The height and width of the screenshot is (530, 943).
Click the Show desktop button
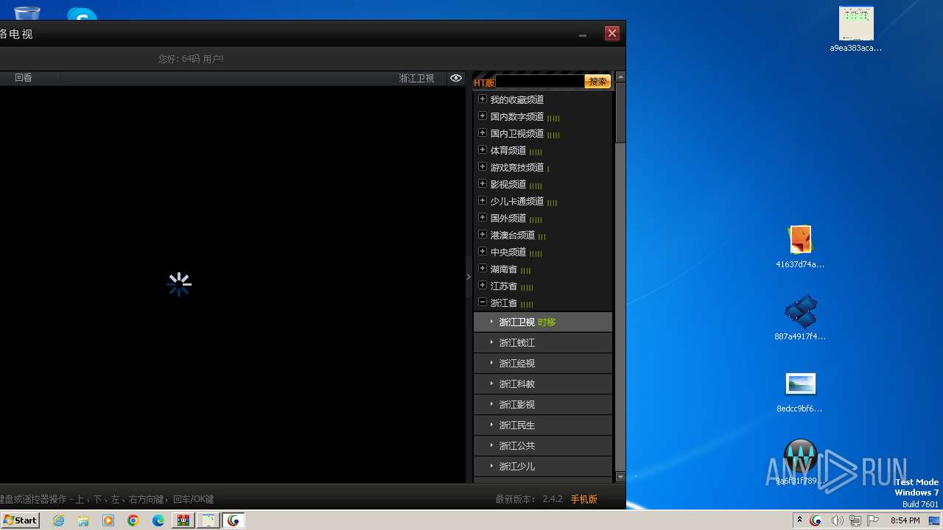click(x=935, y=520)
